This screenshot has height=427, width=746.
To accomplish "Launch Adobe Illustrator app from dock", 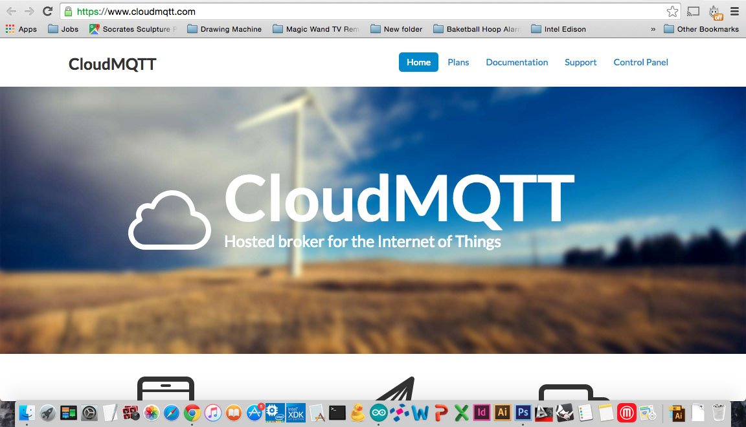I will point(503,412).
